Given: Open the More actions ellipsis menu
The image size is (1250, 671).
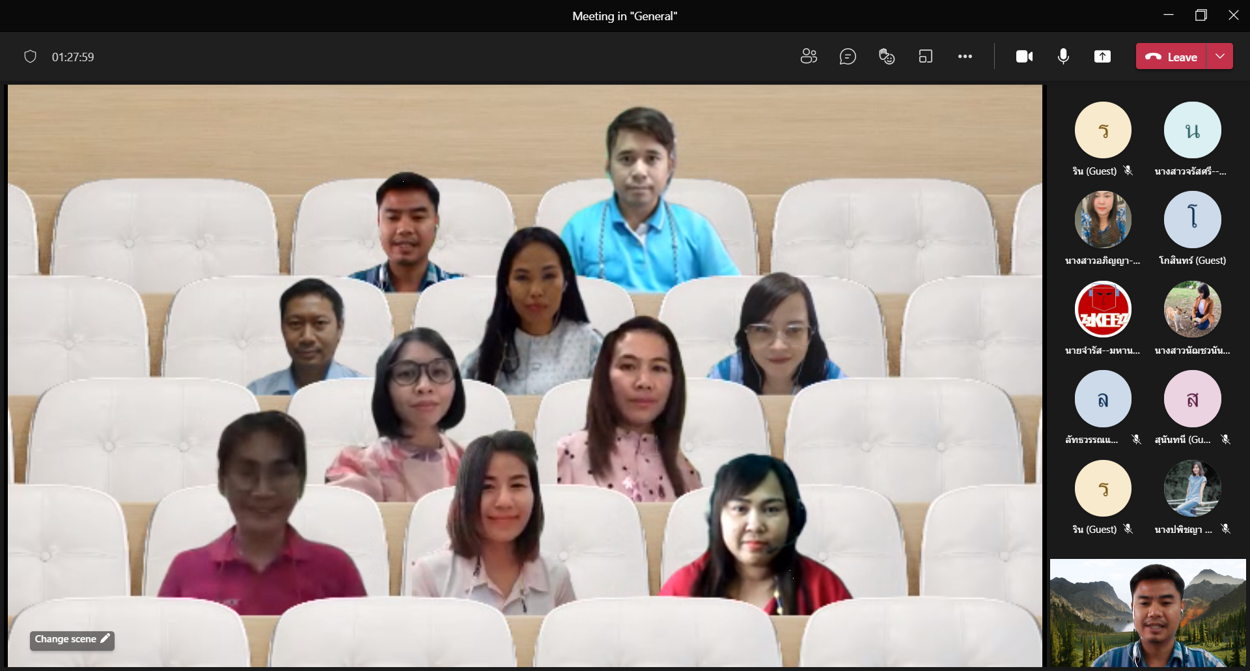Looking at the screenshot, I should click(965, 57).
